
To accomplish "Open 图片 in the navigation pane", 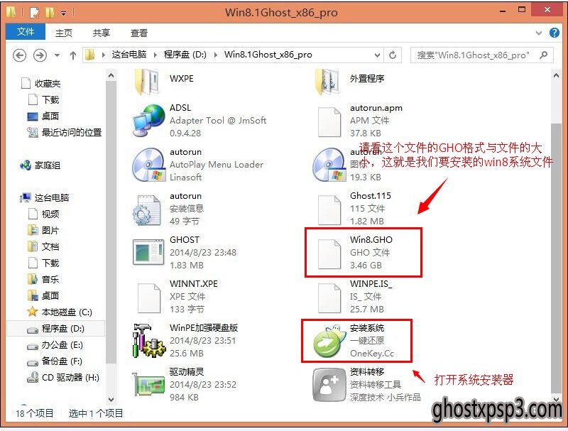I will (x=50, y=230).
